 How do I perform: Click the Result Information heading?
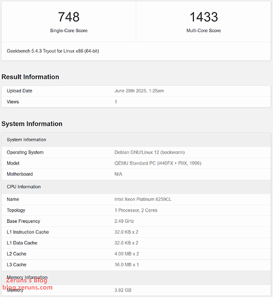[x=30, y=77]
